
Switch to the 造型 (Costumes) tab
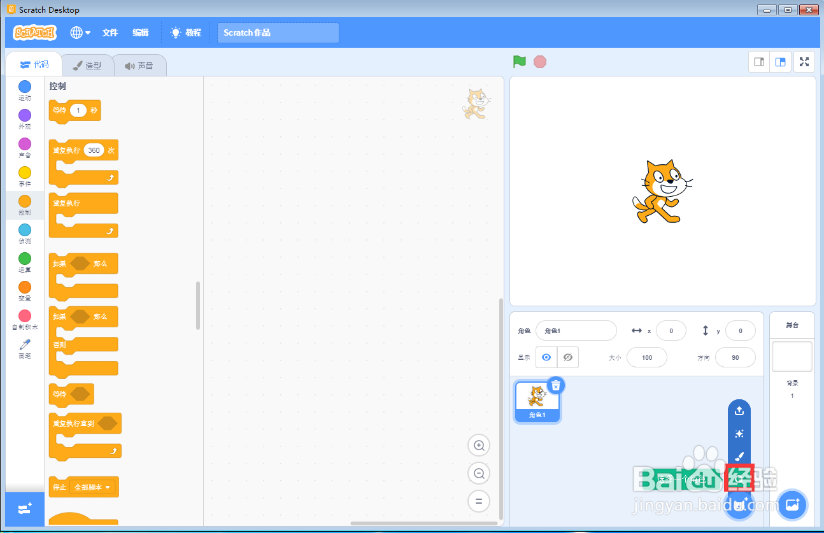point(88,65)
